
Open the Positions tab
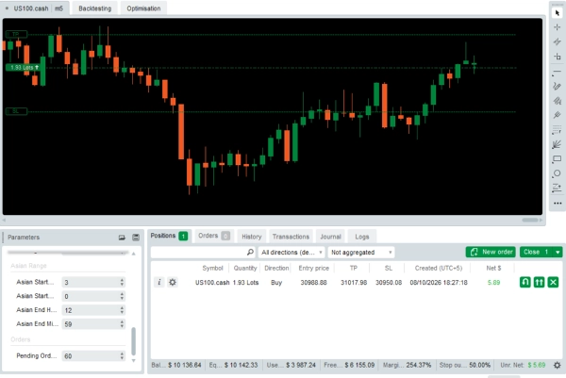click(x=169, y=236)
